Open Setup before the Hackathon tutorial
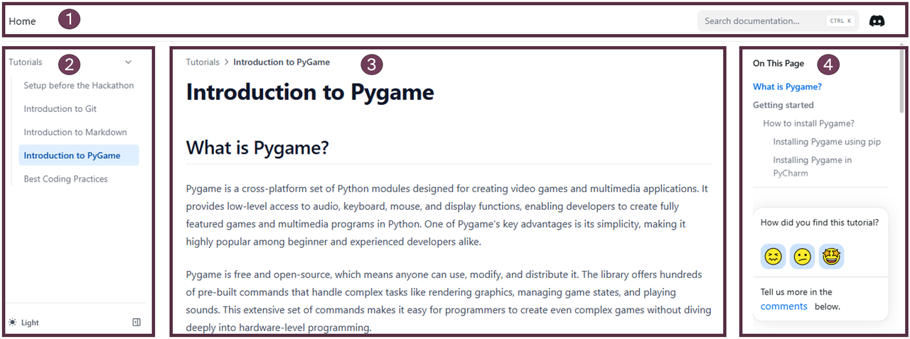Image resolution: width=910 pixels, height=339 pixels. (79, 85)
